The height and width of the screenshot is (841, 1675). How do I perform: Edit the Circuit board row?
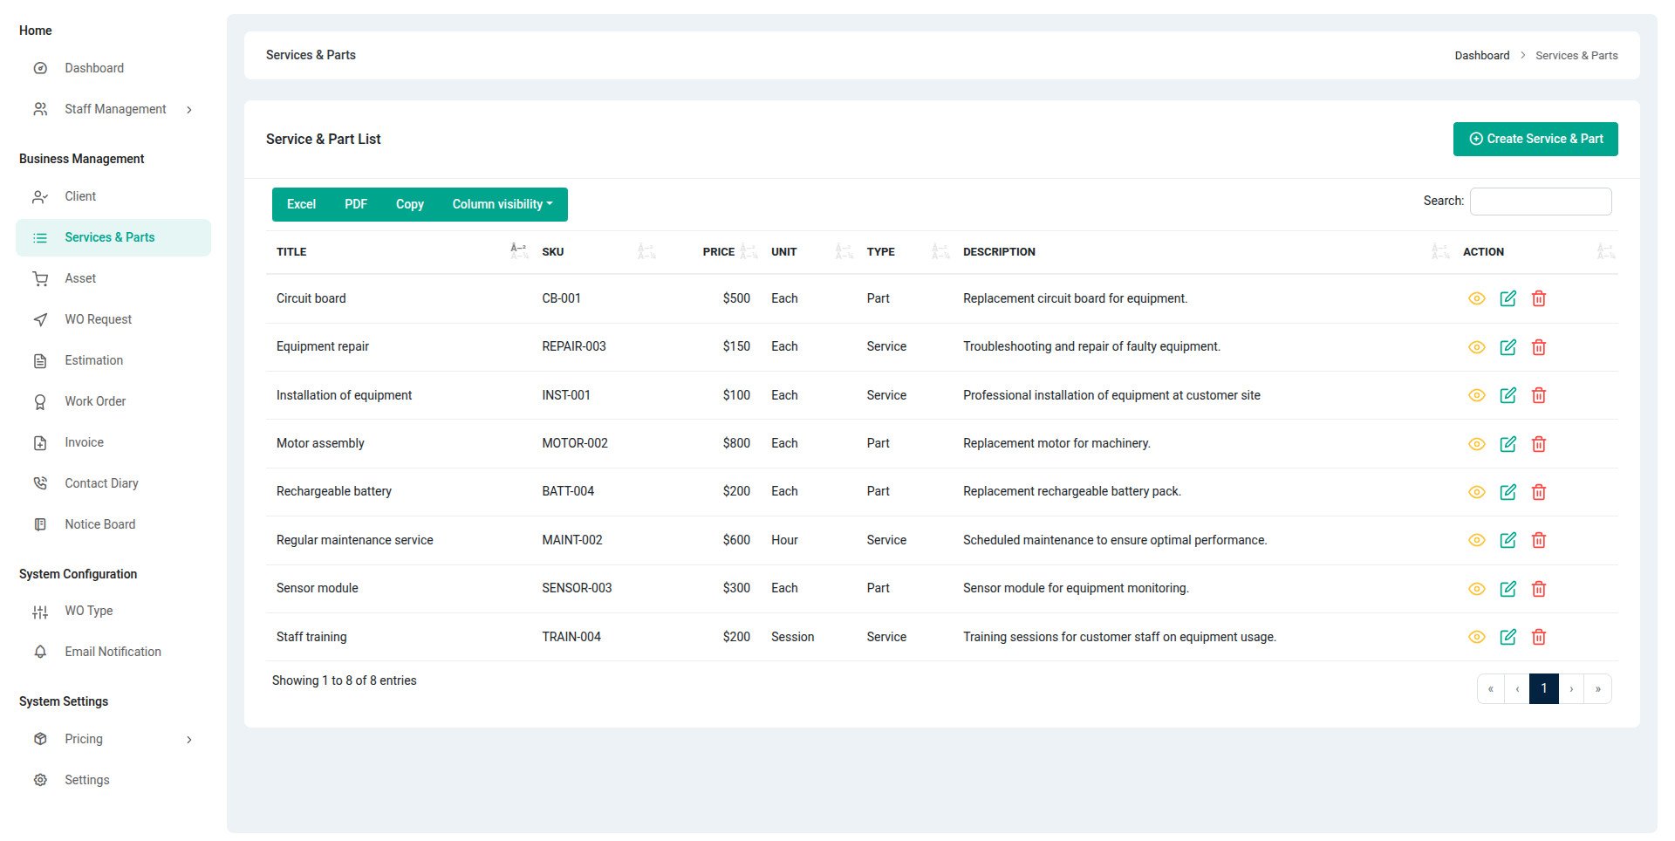(1507, 298)
